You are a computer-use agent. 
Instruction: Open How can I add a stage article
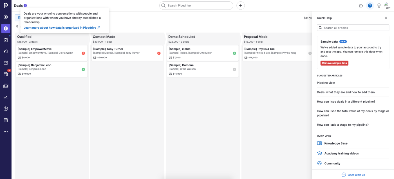tap(343, 125)
